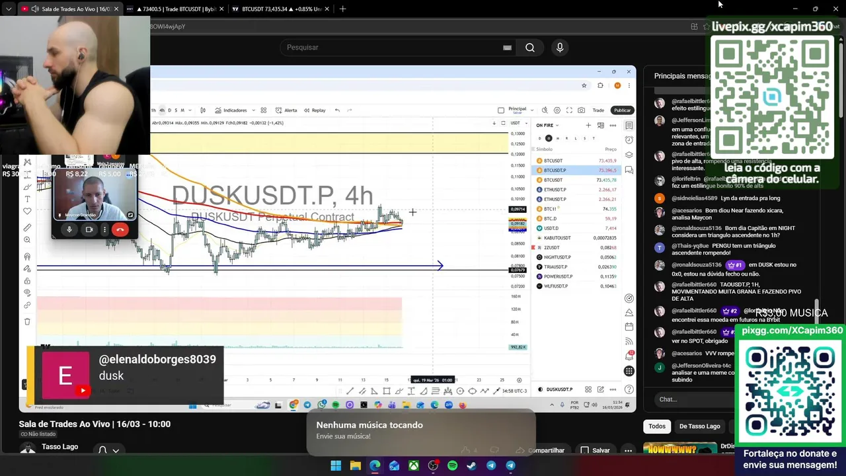Open chats panel in right sidebar
846x476 pixels.
pos(629,170)
